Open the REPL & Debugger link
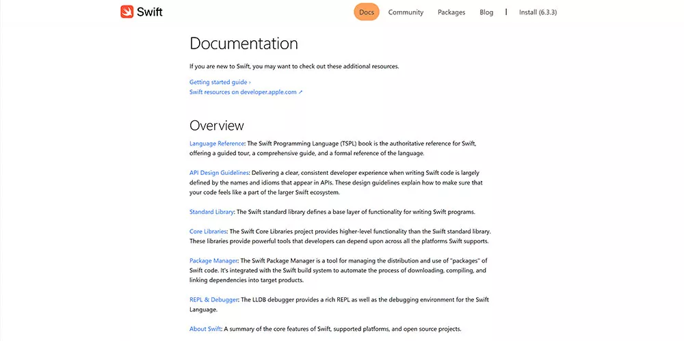 point(213,300)
